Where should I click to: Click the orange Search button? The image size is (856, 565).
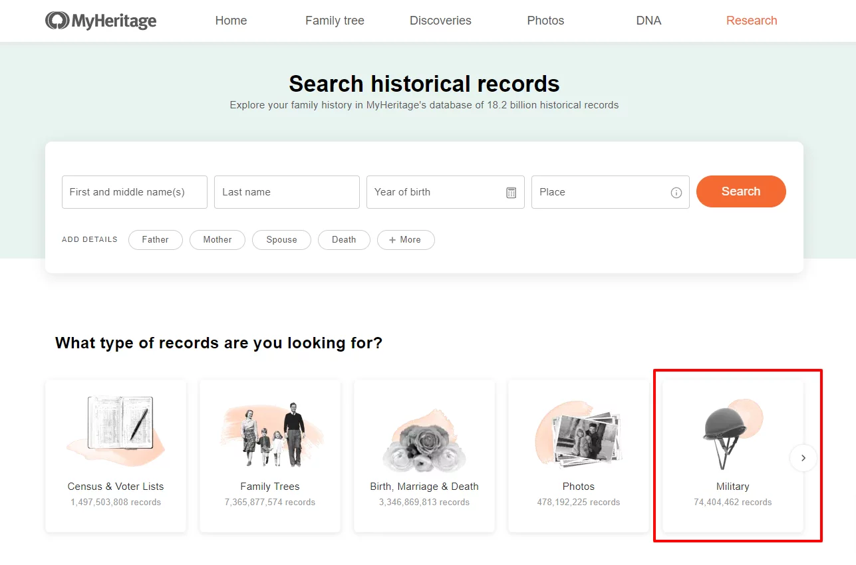741,191
